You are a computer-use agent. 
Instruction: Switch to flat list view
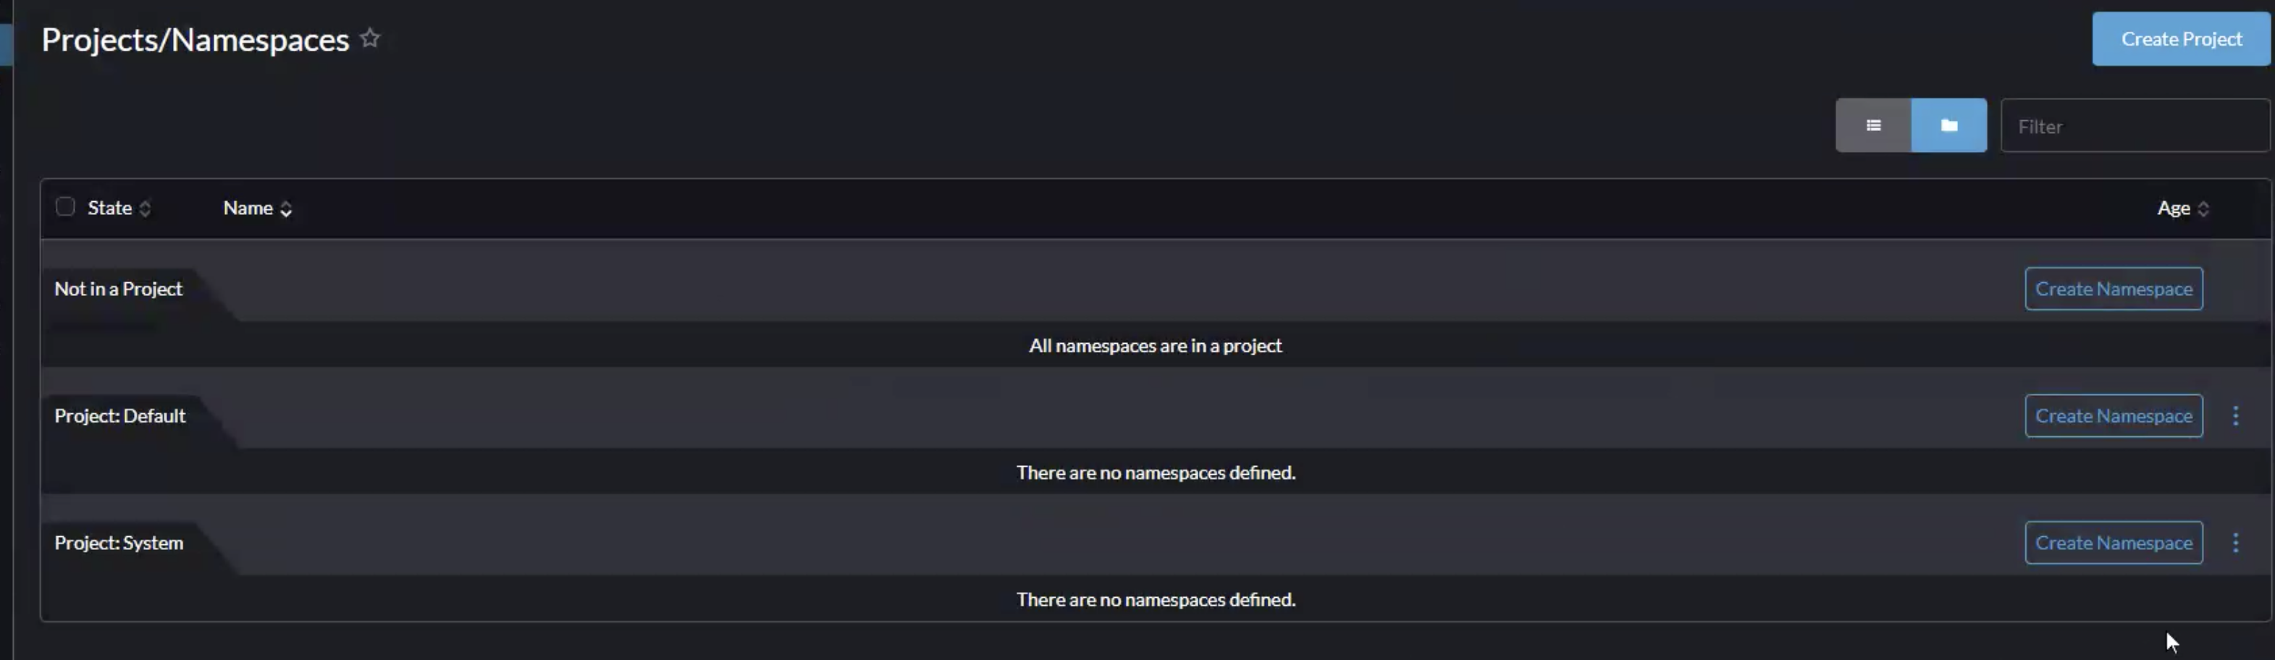pyautogui.click(x=1874, y=125)
